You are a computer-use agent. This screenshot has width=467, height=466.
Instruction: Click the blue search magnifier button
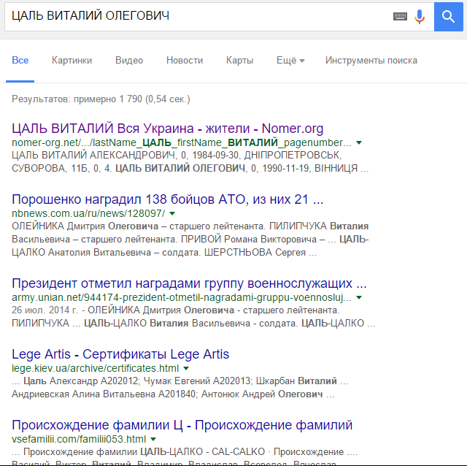click(x=448, y=16)
